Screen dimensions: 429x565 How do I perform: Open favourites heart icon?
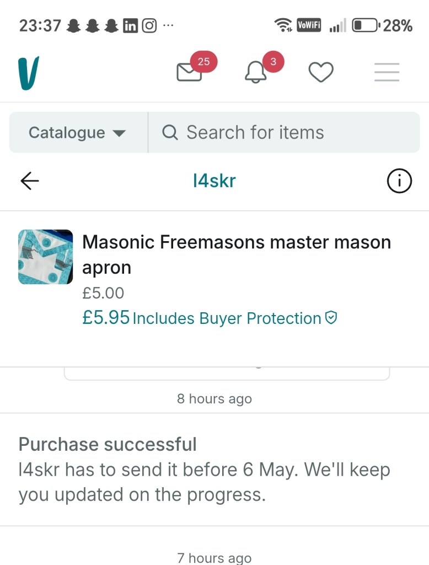tap(321, 72)
